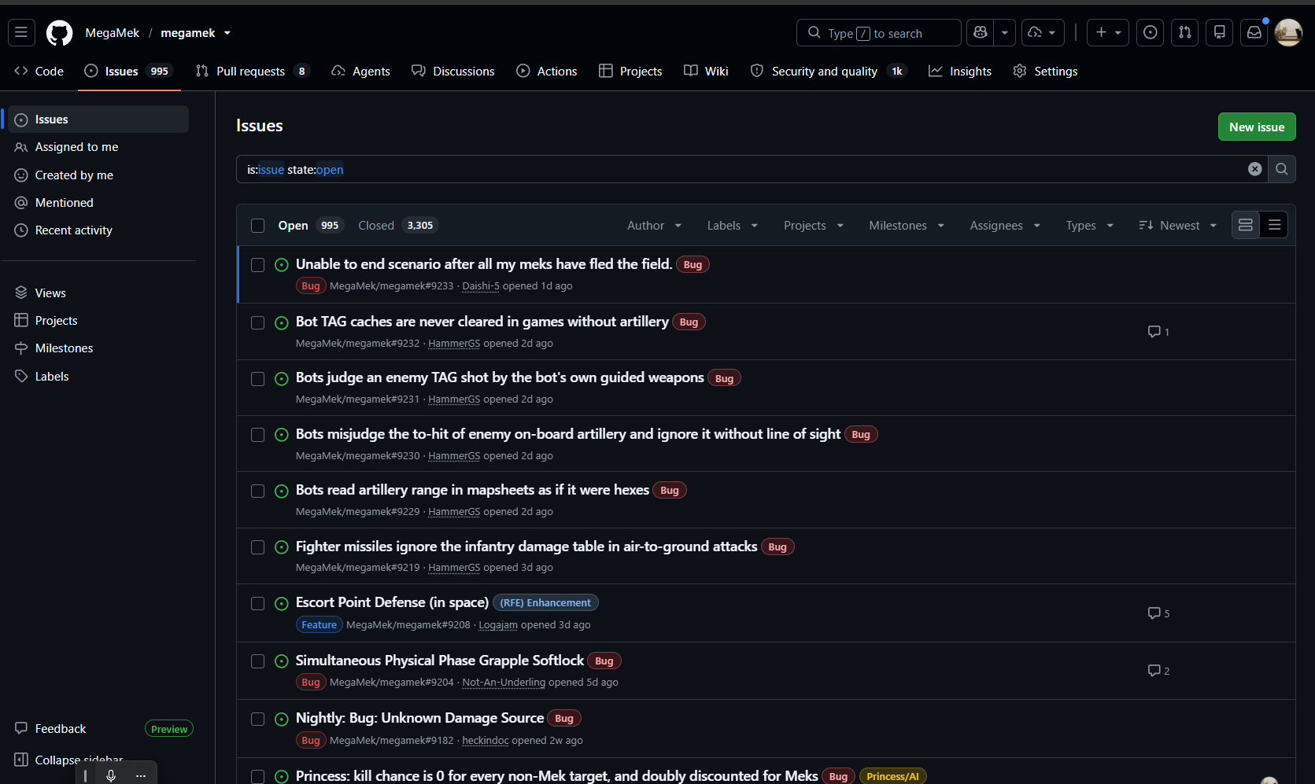
Task: Open comments on Simultaneous Physical Phase issue
Action: pos(1158,671)
